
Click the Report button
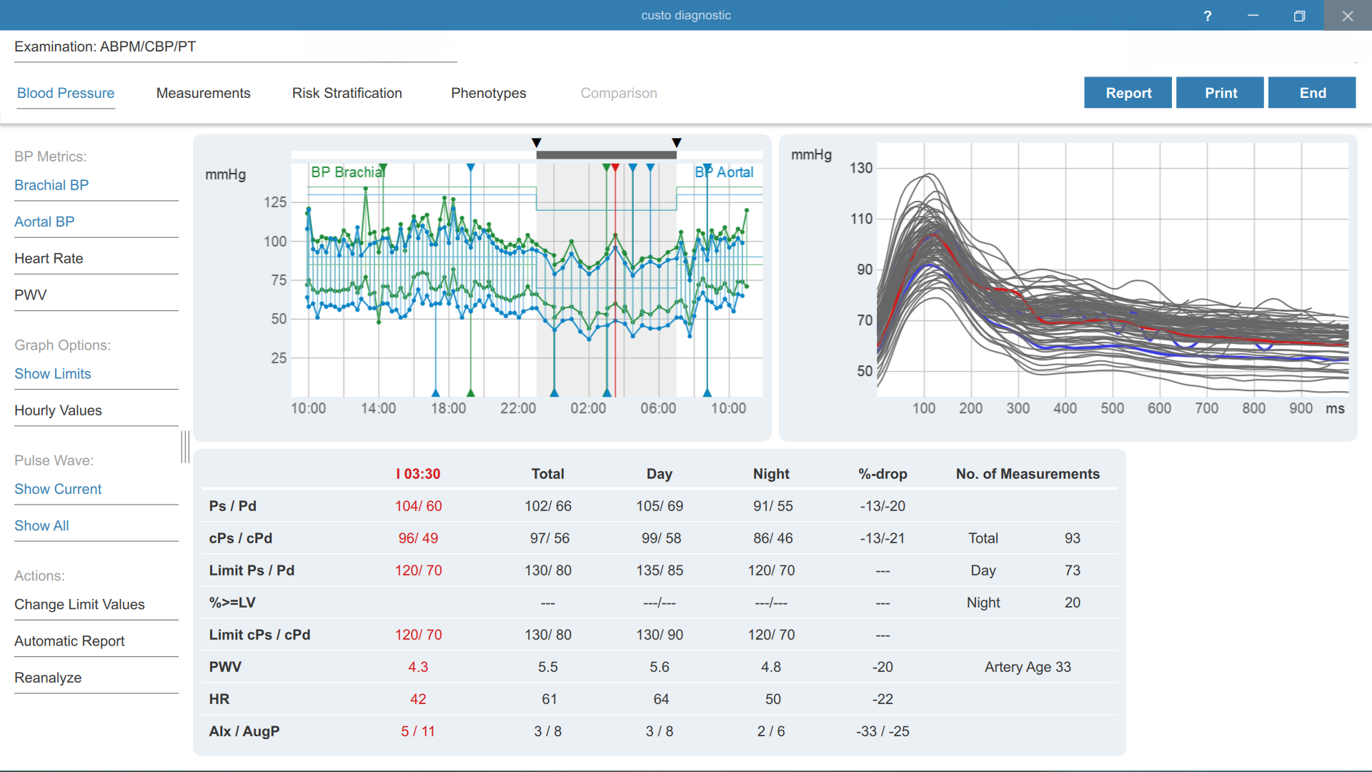pyautogui.click(x=1128, y=93)
